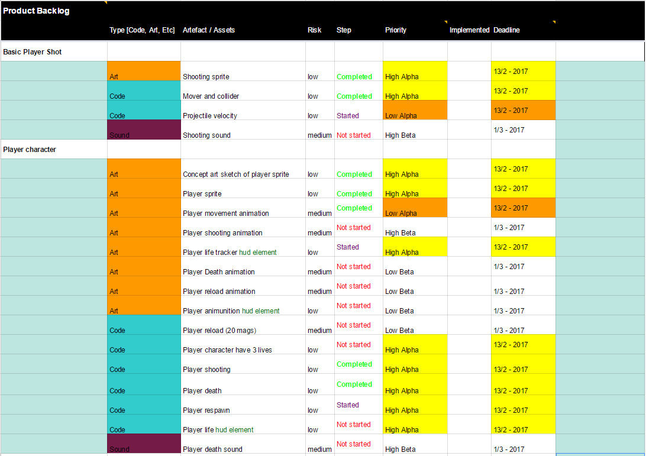Image resolution: width=646 pixels, height=456 pixels.
Task: Select the 13/2 - 2017 deadline for Shooting sprite
Action: (x=523, y=71)
